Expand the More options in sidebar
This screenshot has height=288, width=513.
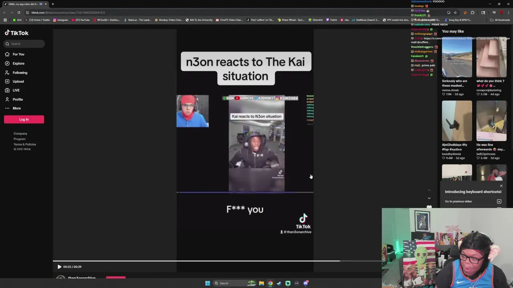12,108
